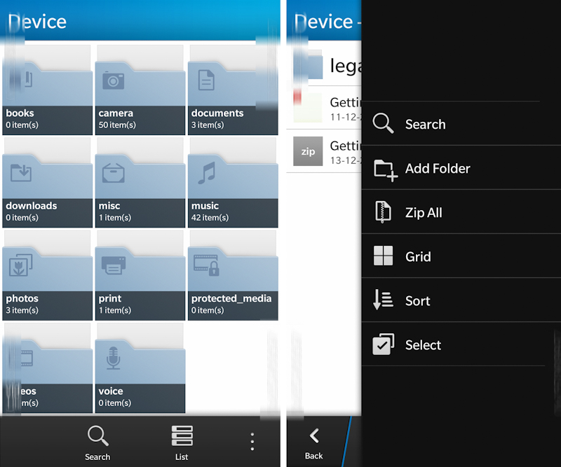Open the print folder
This screenshot has height=467, width=561.
click(140, 275)
